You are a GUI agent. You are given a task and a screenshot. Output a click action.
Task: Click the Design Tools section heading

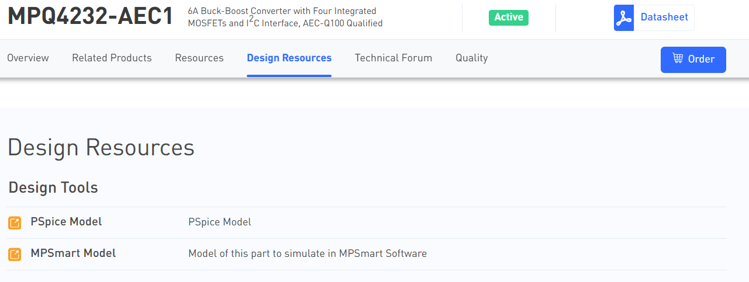tap(53, 187)
